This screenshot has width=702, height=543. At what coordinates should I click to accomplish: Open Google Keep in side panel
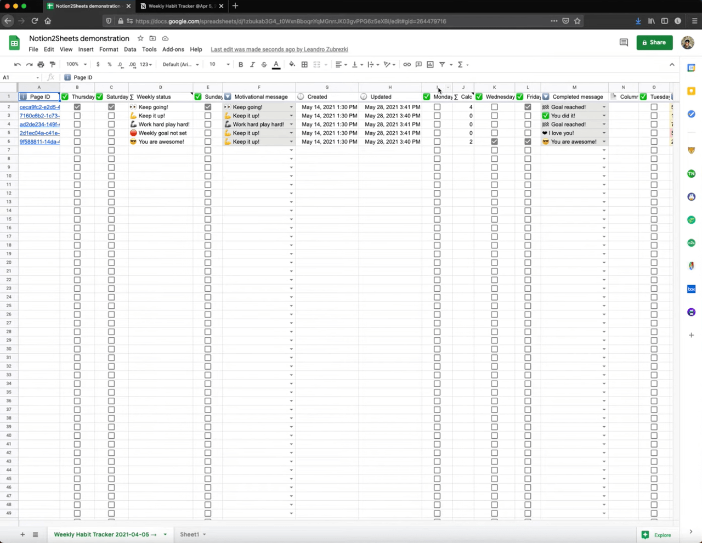pyautogui.click(x=691, y=91)
